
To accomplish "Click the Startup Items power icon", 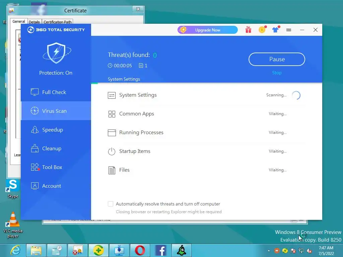I will tap(112, 151).
